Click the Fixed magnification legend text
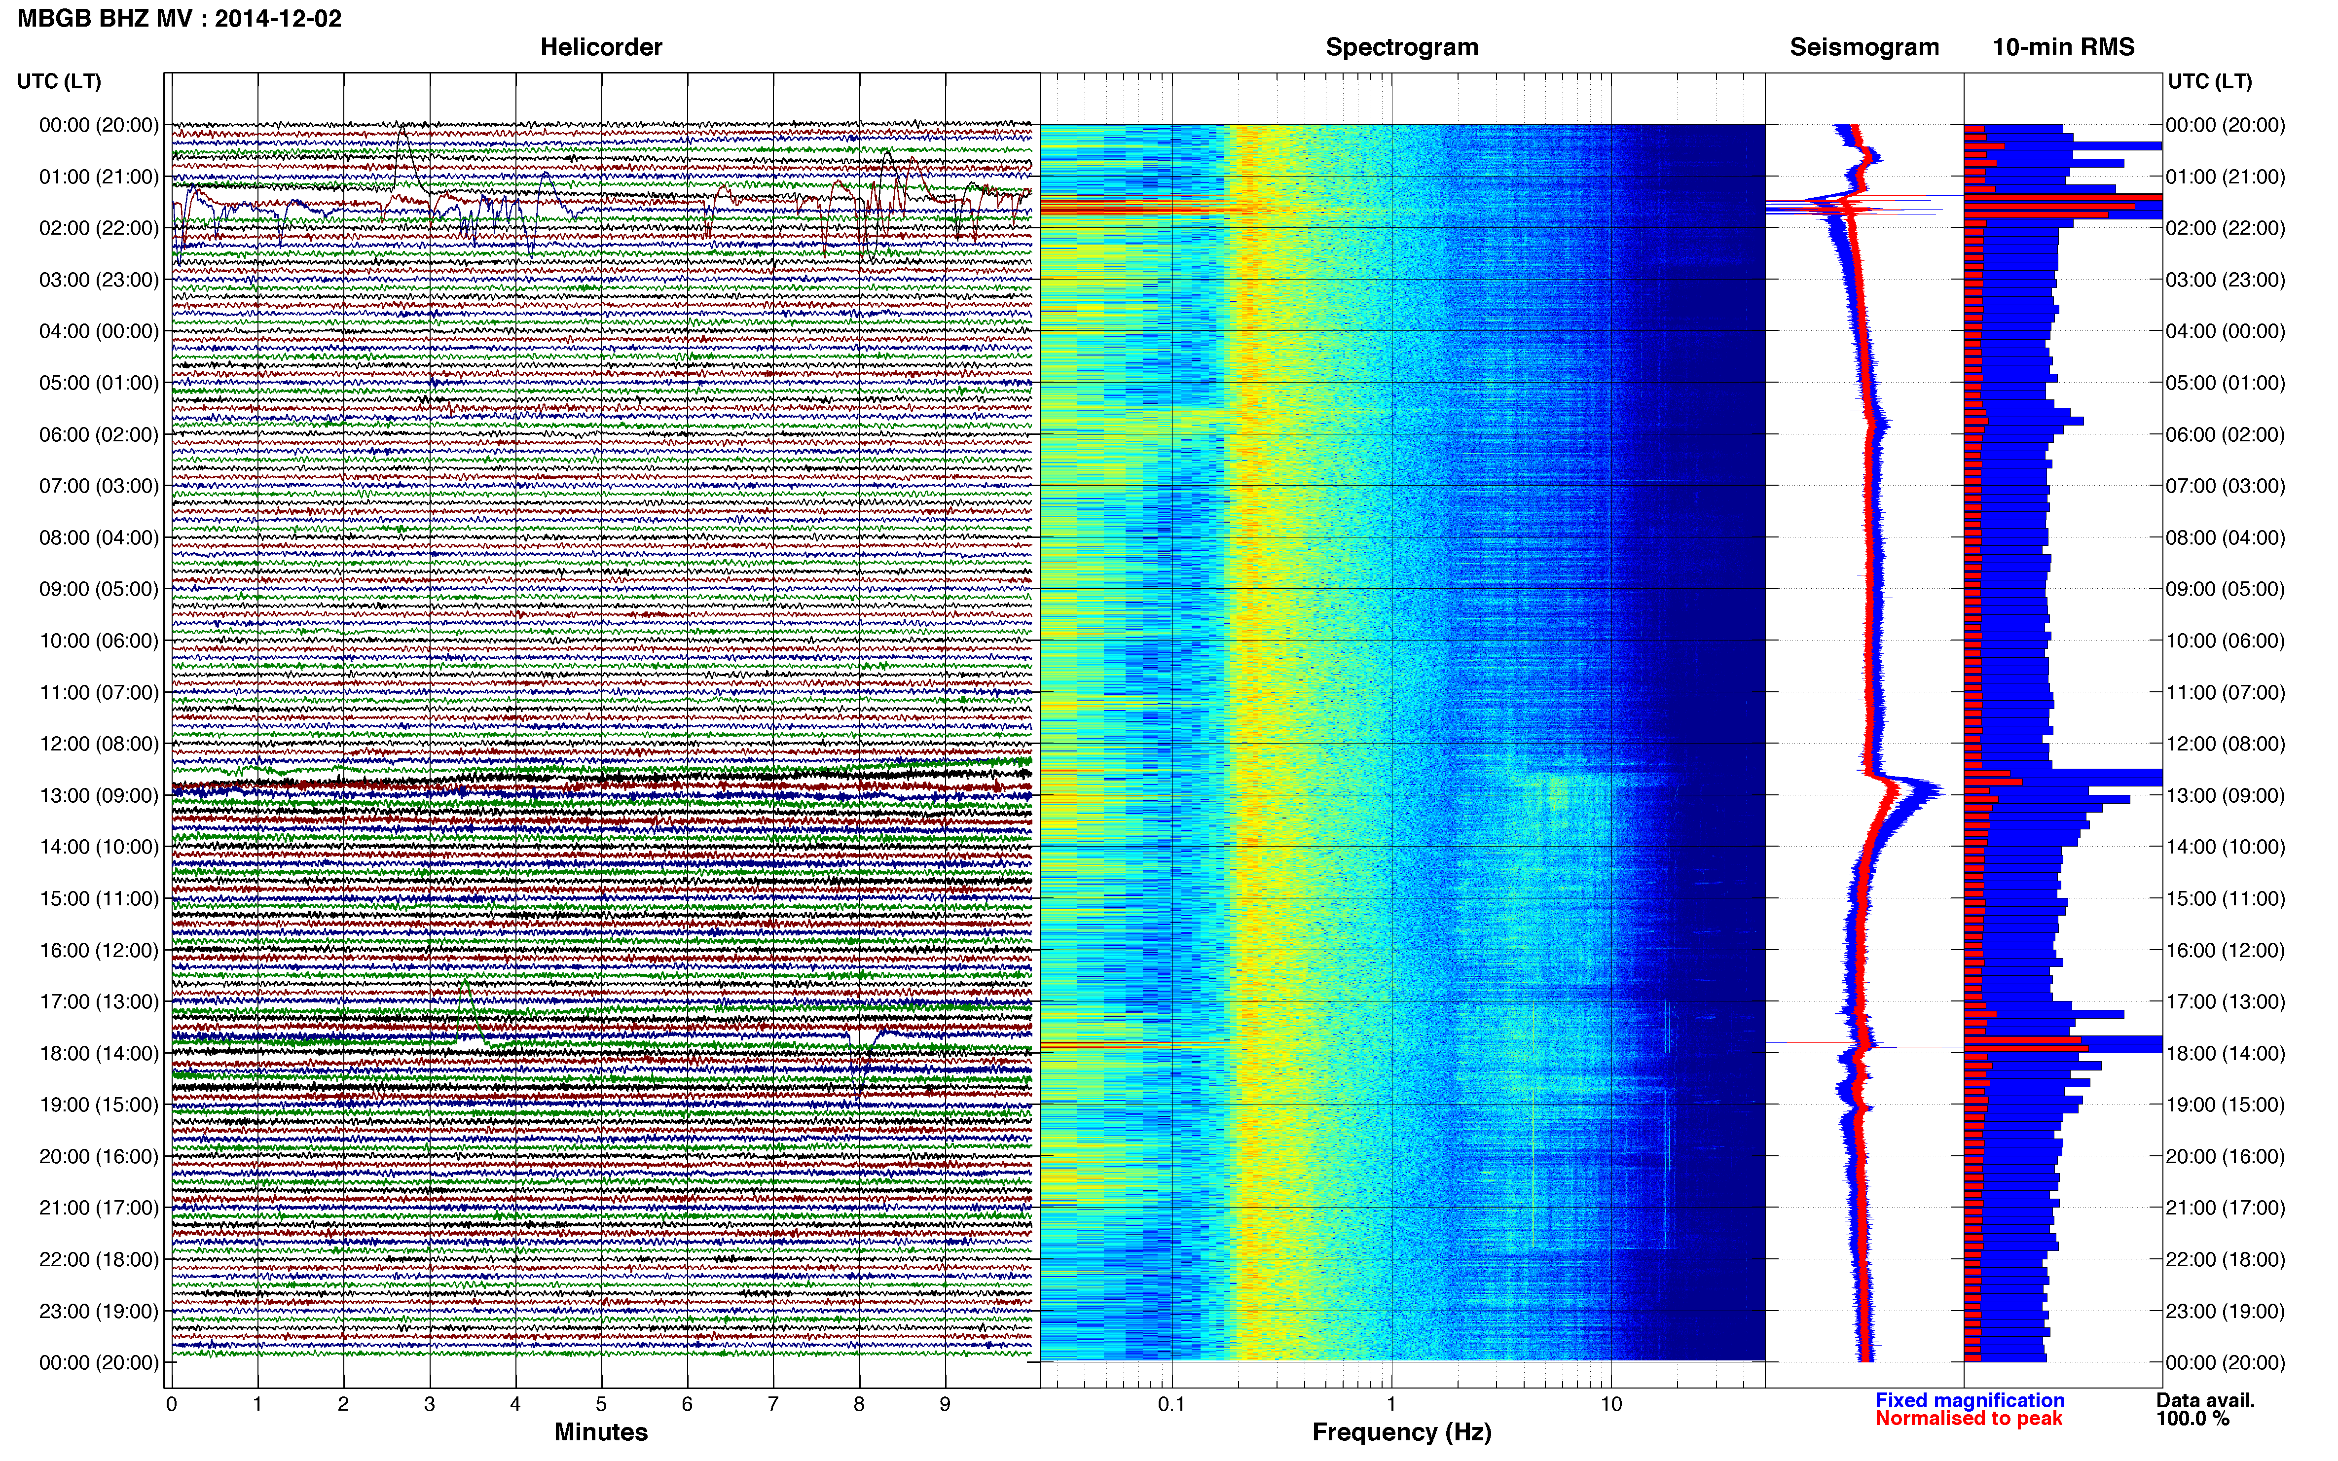 coord(1970,1400)
